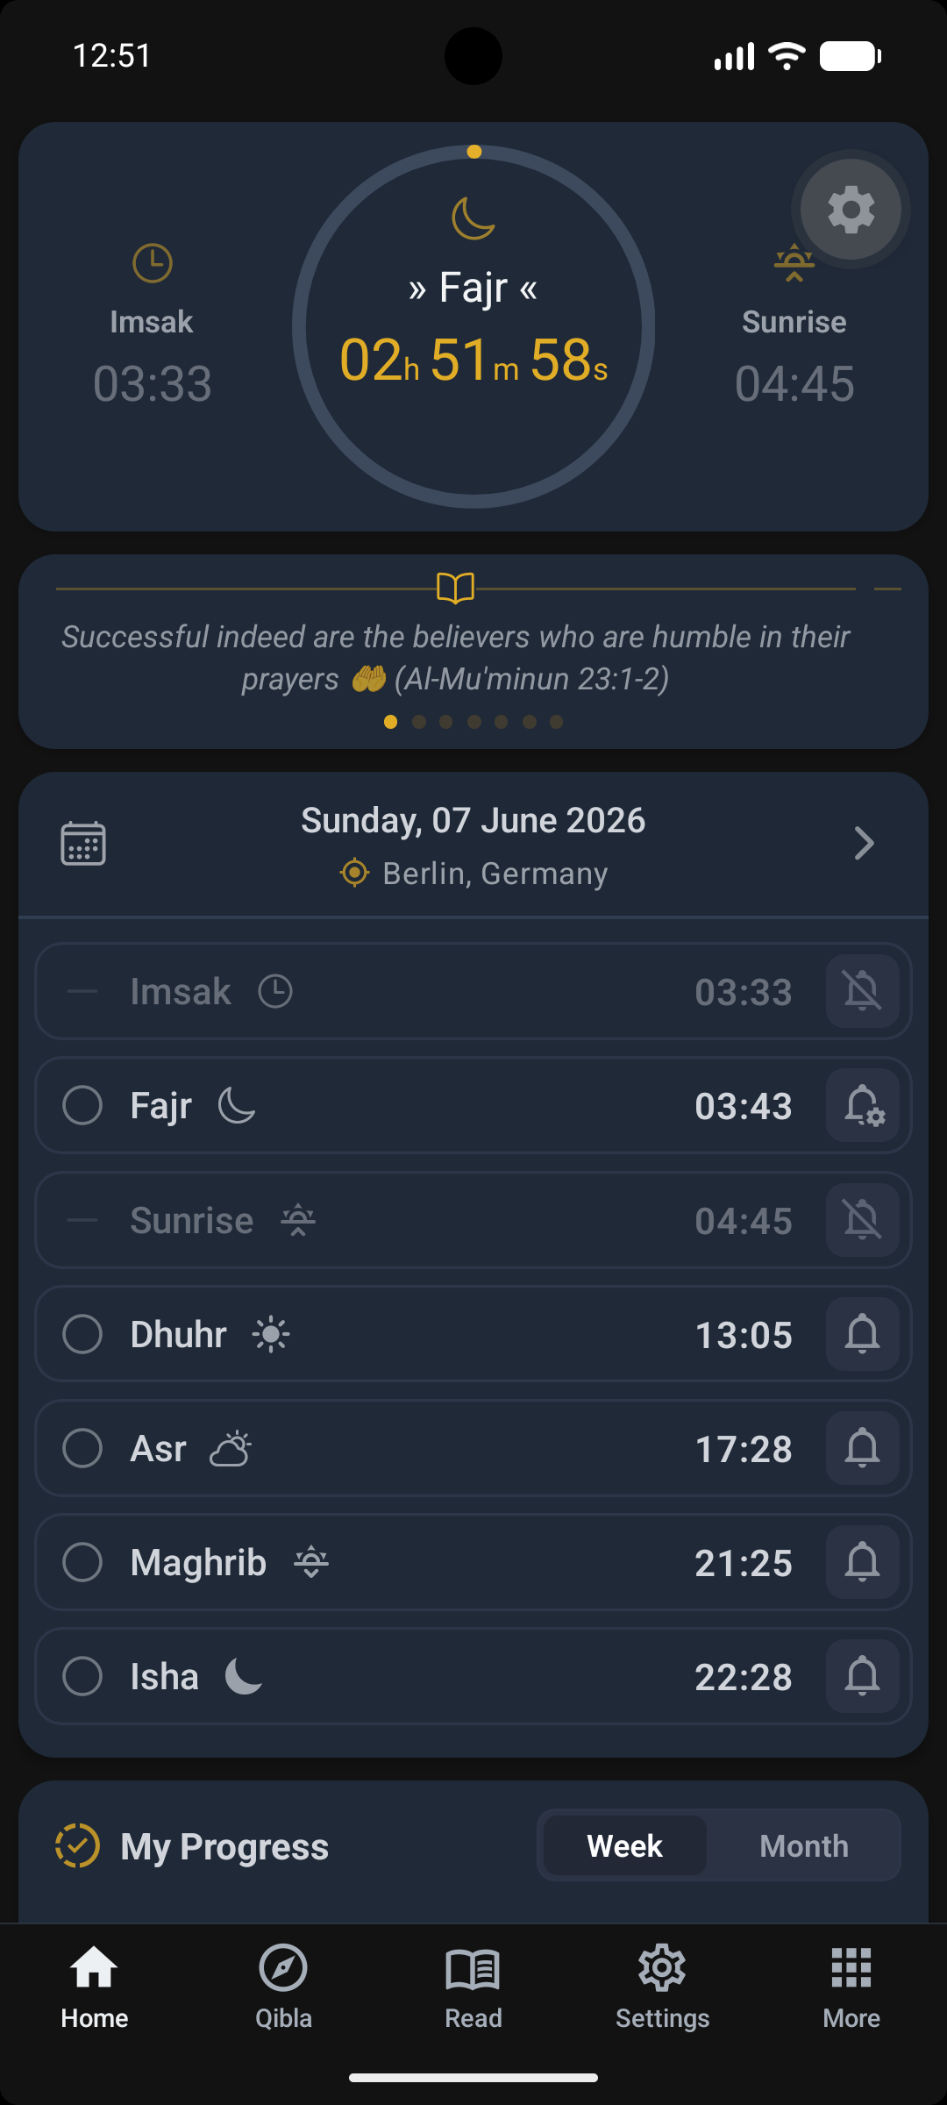Enable the muted Imsak notification bell
947x2105 pixels.
click(x=863, y=991)
